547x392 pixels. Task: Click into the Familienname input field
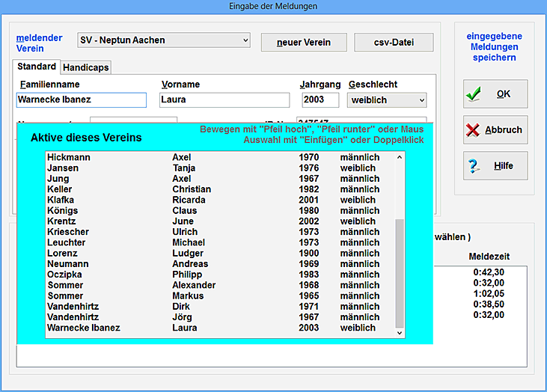(81, 100)
